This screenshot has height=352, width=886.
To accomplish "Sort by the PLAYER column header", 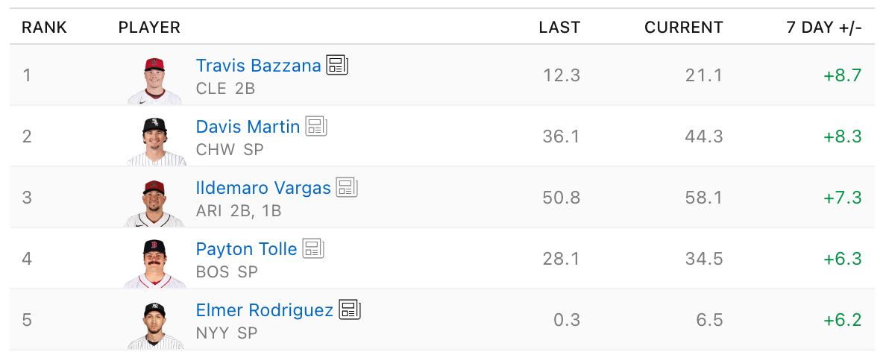I will point(149,28).
